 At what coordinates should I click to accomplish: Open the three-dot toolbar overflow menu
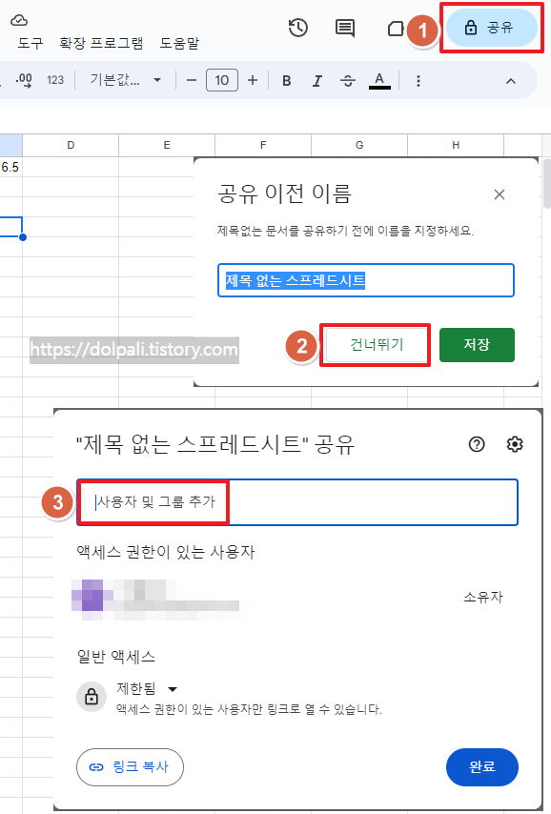coord(418,81)
